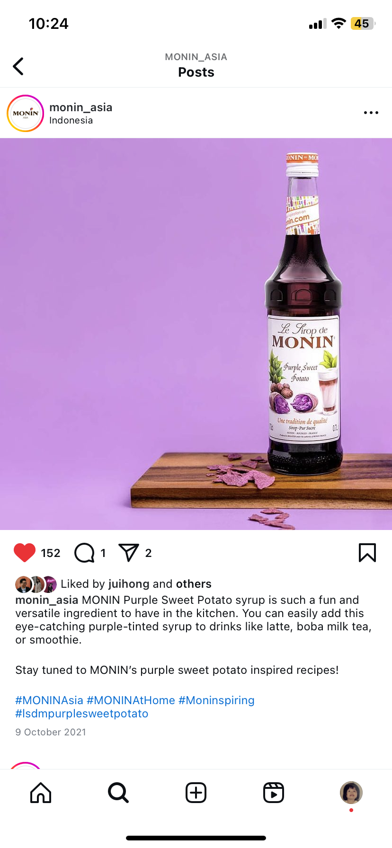Viewport: 392px width, 848px height.
Task: View monin_asia story via profile picture ring
Action: 26,114
